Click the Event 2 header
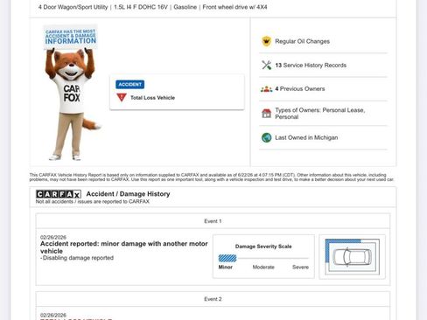This screenshot has width=427, height=320. click(213, 299)
